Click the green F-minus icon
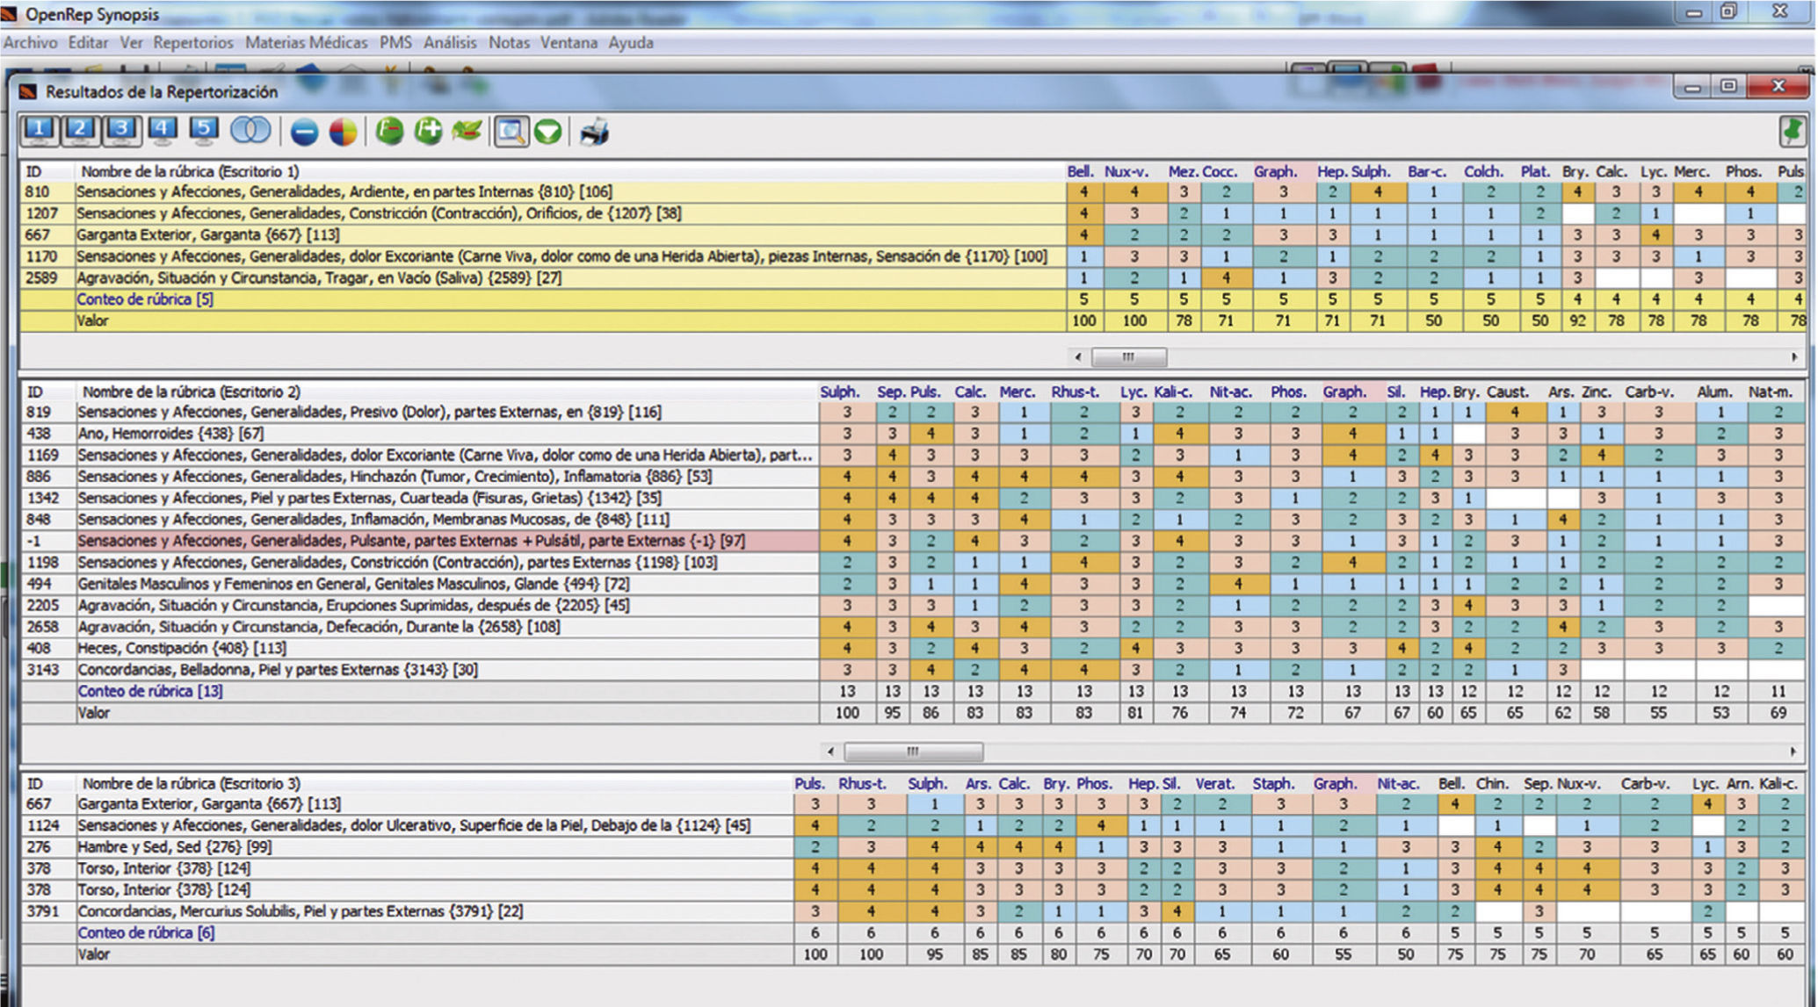This screenshot has width=1818, height=1007. pyautogui.click(x=389, y=132)
